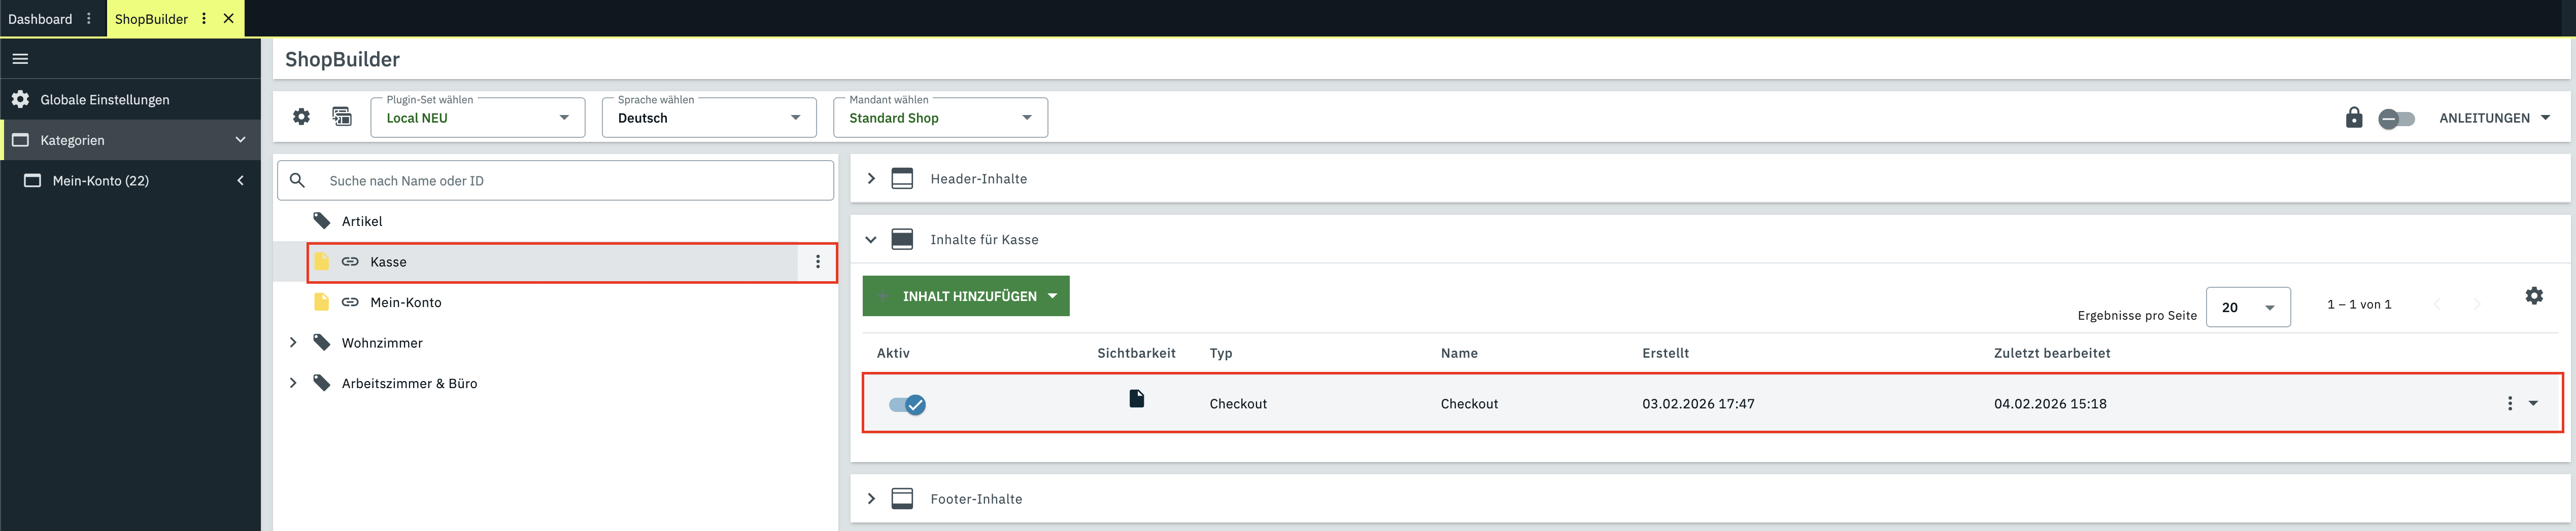Screen dimensions: 2576x531
Task: Open the Anleitungen menu
Action: 2494,118
